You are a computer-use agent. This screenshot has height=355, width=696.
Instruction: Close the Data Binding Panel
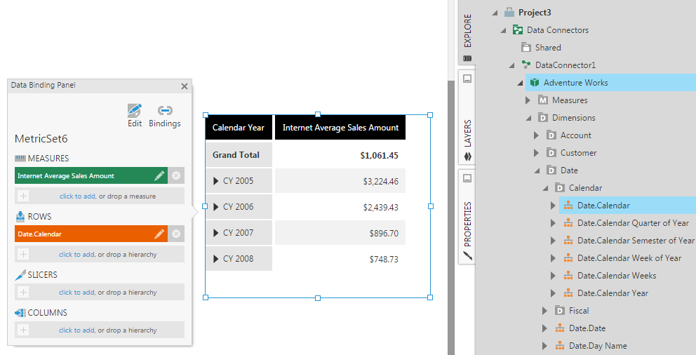(x=185, y=86)
